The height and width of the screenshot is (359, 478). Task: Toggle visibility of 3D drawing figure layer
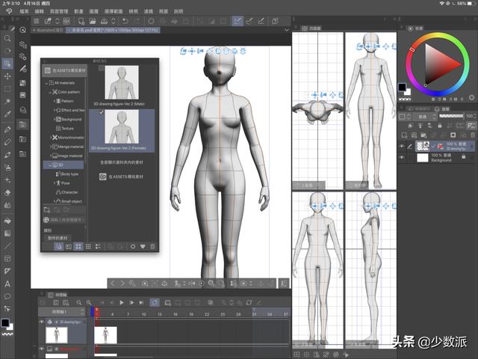pyautogui.click(x=402, y=147)
